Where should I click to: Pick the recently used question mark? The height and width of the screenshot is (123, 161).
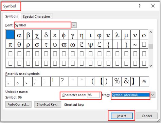click(64, 82)
